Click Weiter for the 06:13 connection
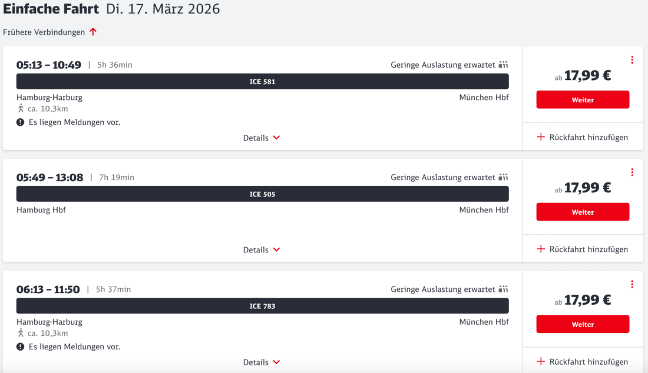Viewport: 648px width, 373px height. [583, 324]
